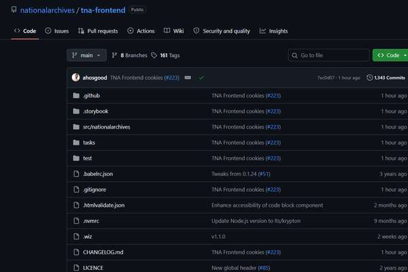408x272 pixels.
Task: Click ahosgood's avatar image
Action: point(75,78)
